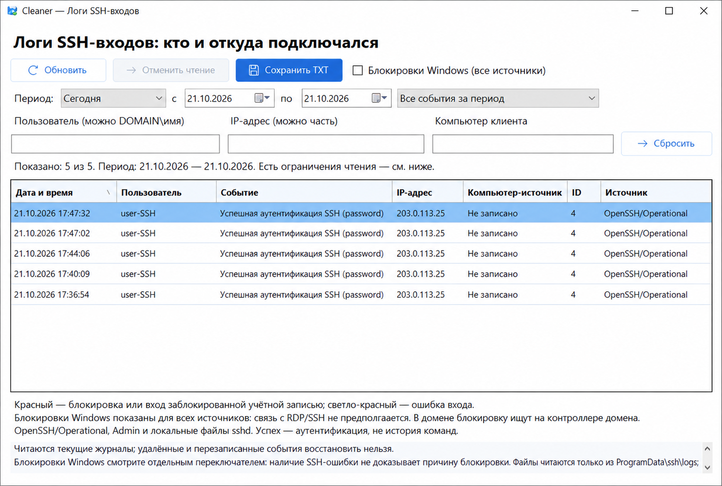Close the Cleaner window

point(704,11)
